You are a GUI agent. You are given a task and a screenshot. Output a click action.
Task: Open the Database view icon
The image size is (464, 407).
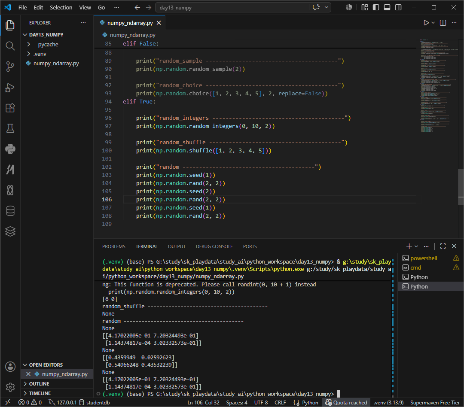click(10, 211)
